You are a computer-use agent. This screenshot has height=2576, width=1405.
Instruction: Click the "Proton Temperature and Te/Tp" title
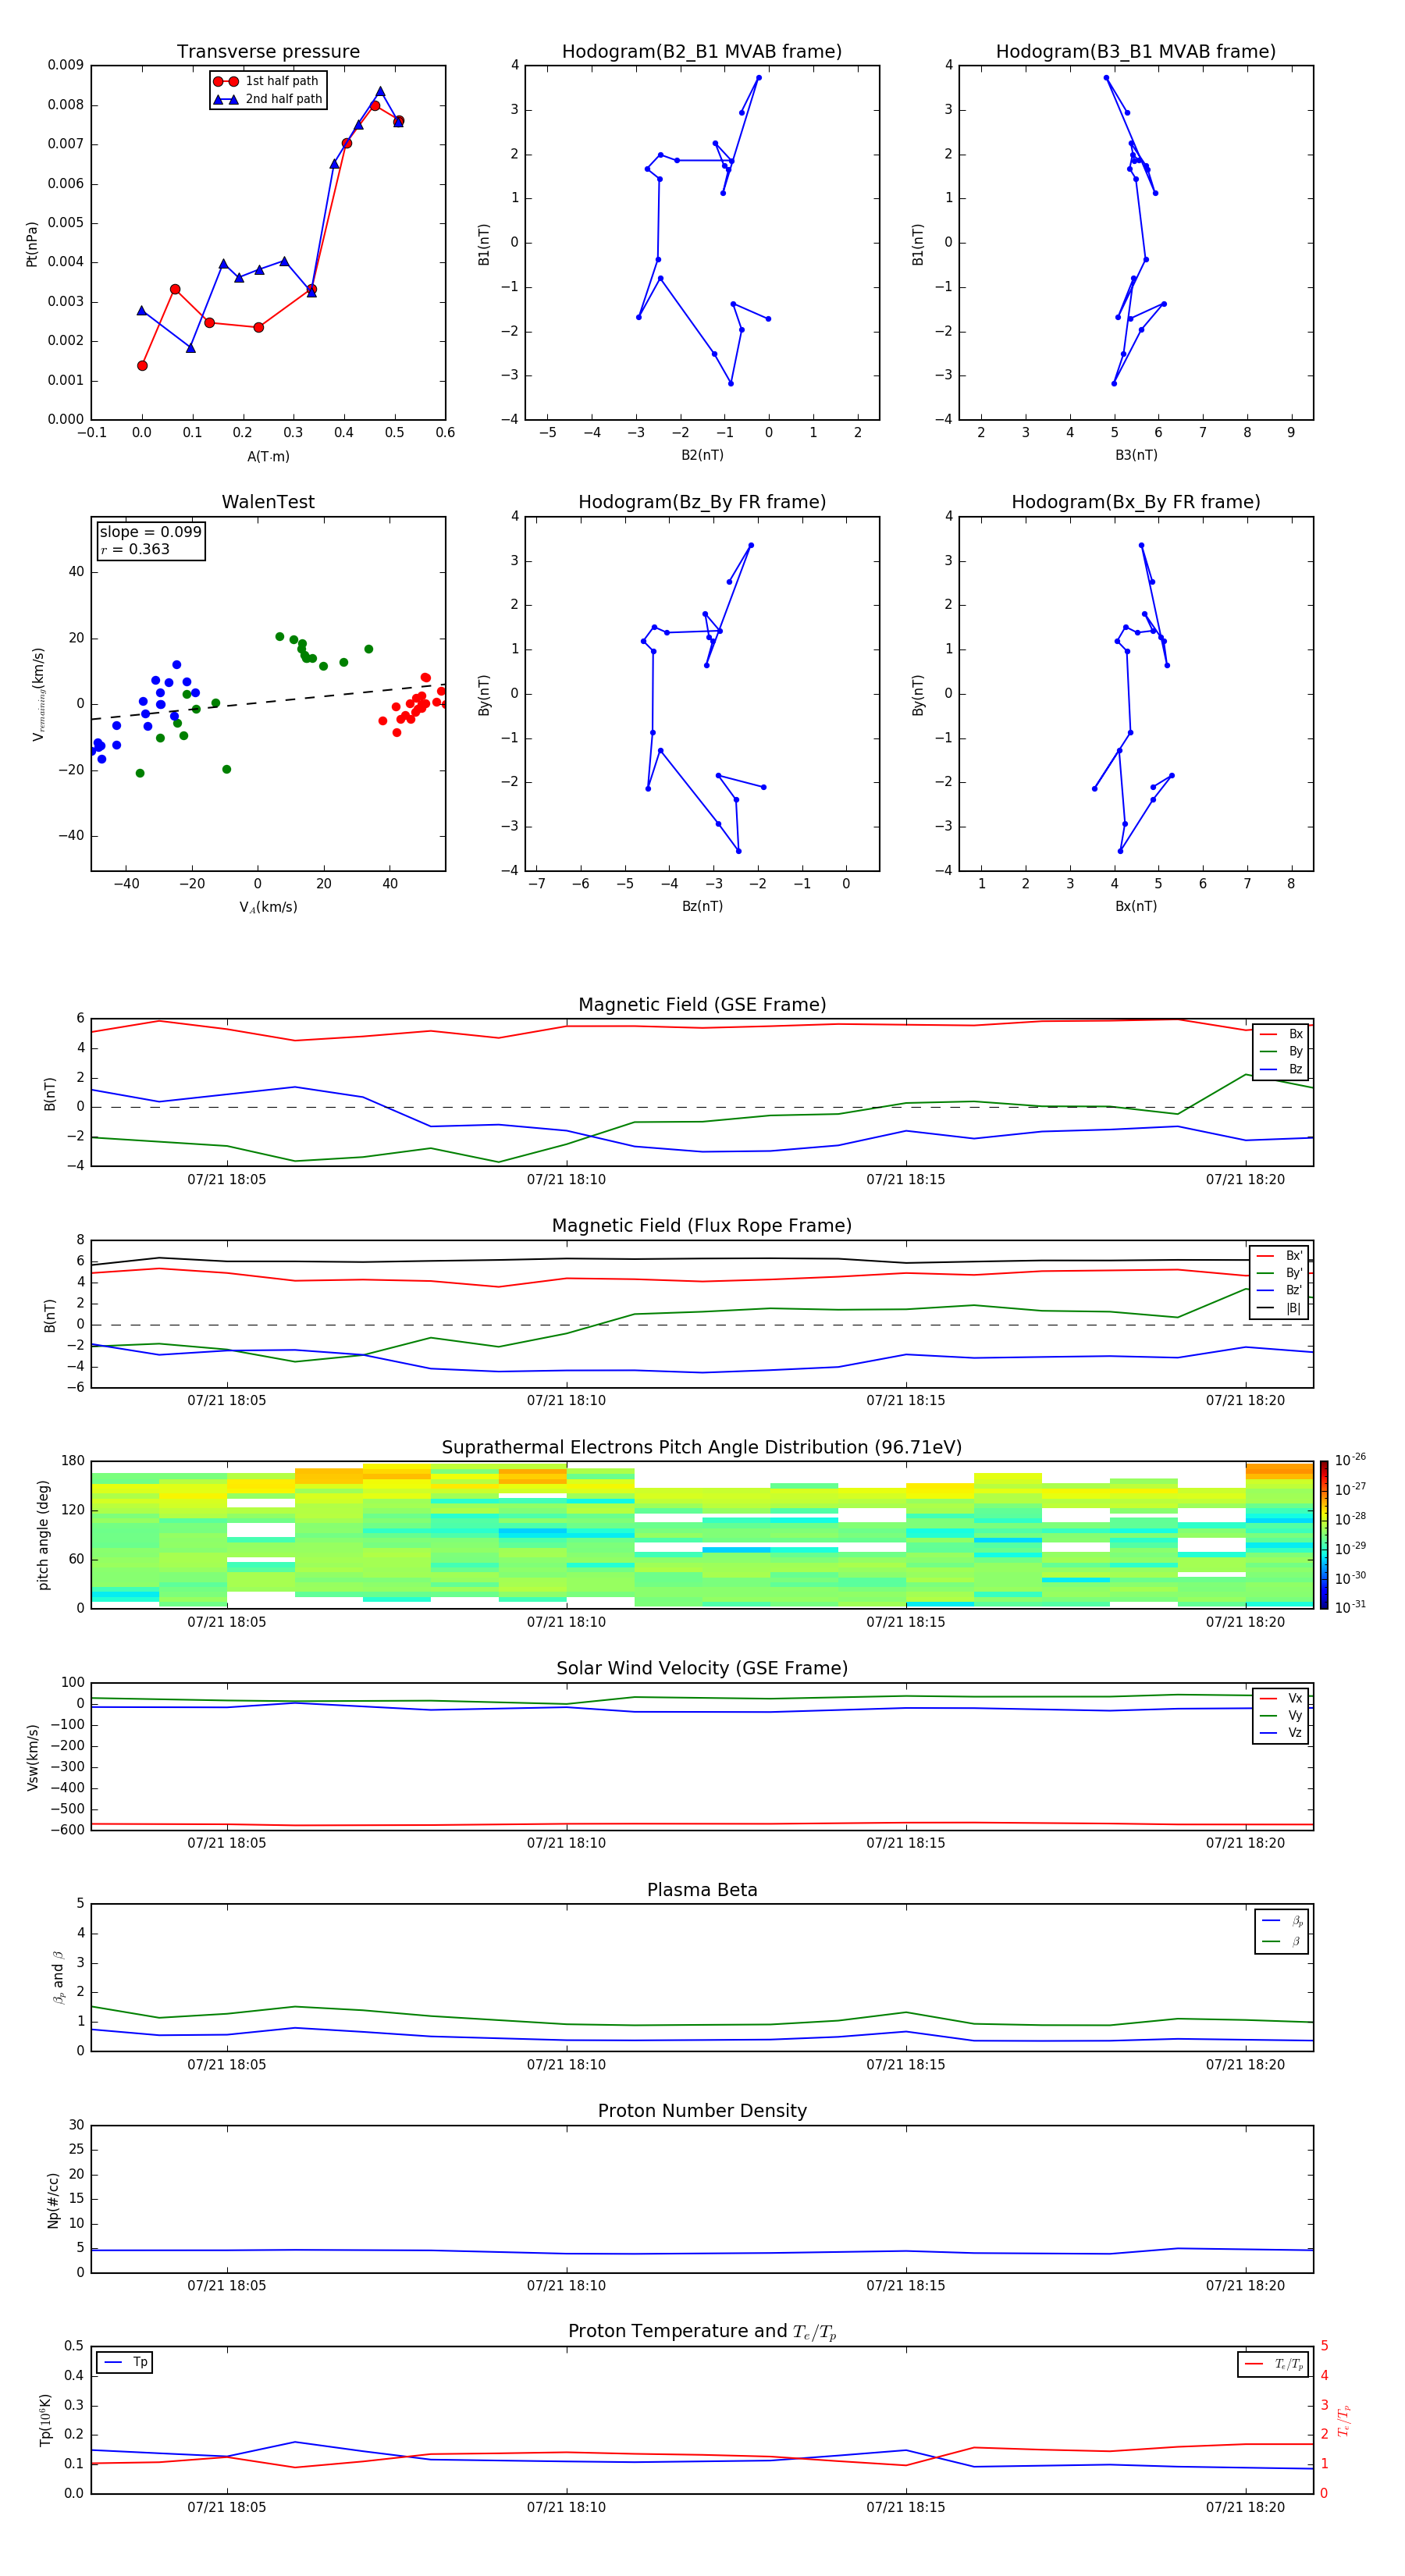point(702,2332)
